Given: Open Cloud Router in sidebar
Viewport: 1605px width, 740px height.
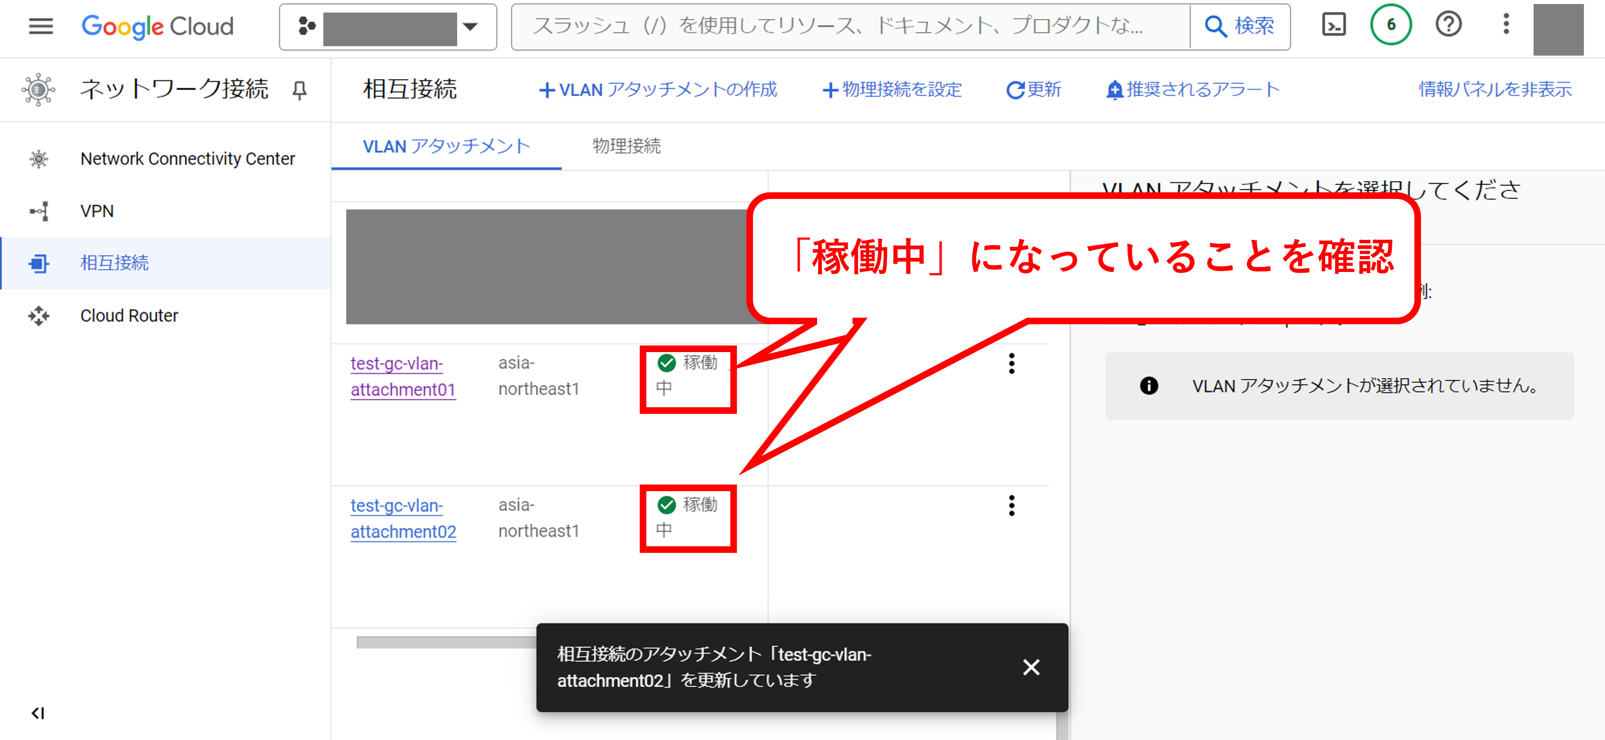Looking at the screenshot, I should click(x=129, y=315).
